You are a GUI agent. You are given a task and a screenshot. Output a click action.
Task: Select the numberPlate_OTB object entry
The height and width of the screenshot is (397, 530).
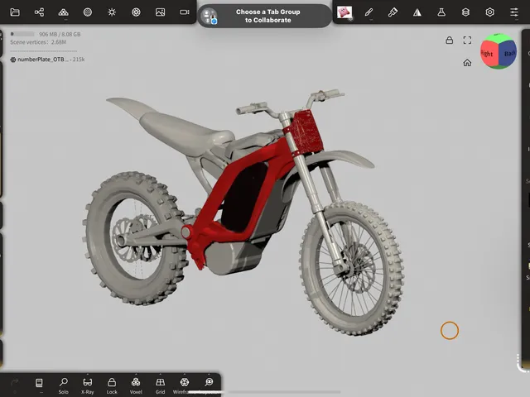click(x=47, y=60)
